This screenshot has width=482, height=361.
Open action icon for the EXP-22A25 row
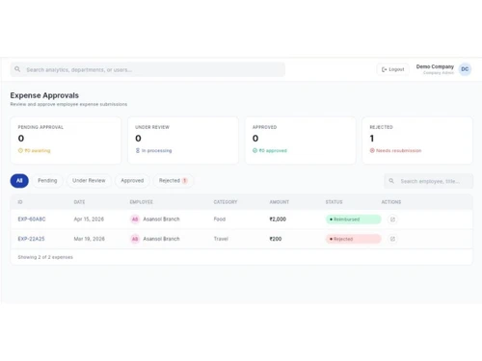(x=392, y=239)
